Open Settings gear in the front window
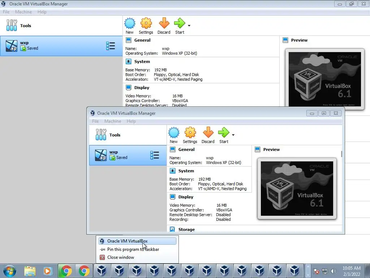370x278 pixels. pyautogui.click(x=190, y=132)
